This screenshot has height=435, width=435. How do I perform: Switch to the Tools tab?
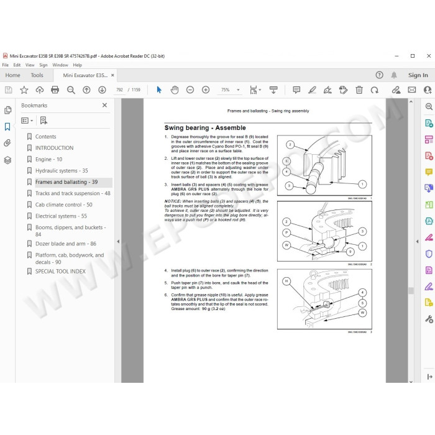[37, 75]
